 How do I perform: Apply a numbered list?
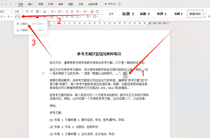[x=60, y=12]
